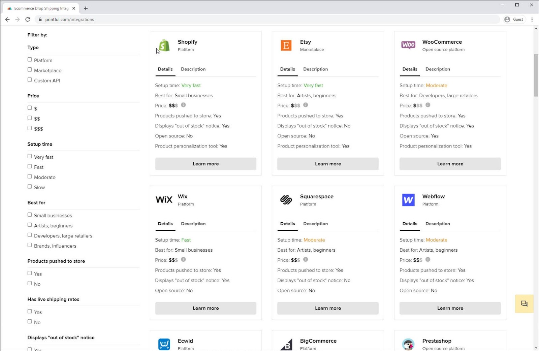The width and height of the screenshot is (539, 351).
Task: Select Small businesses filter
Action: (30, 215)
